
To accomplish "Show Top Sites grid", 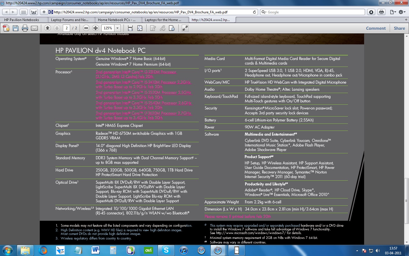I will (x=24, y=12).
